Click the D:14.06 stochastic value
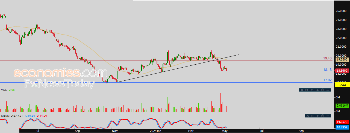Image resolution: width=350 pixels, height=133 pixels. [42, 116]
